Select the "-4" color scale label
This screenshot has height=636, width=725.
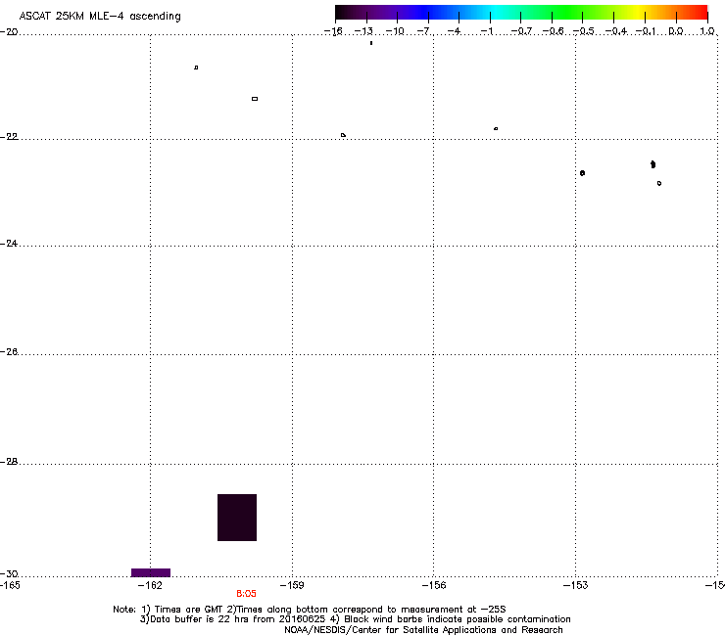click(454, 31)
